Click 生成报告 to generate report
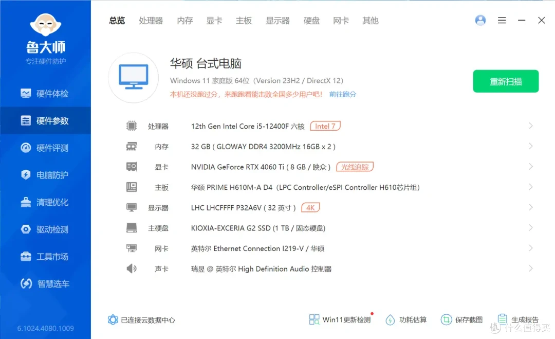This screenshot has width=555, height=339. pyautogui.click(x=517, y=320)
